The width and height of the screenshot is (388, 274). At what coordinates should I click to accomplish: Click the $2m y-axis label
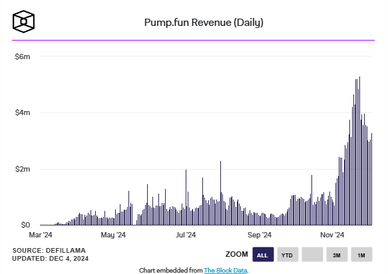[x=23, y=169]
